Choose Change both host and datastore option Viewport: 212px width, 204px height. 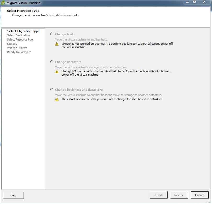pos(52,89)
